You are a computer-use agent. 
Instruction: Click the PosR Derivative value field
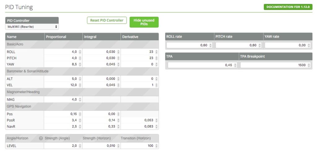[139, 120]
